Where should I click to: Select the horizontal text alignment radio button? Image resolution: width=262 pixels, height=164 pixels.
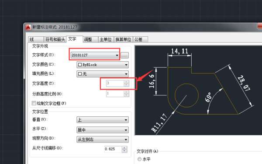click(139, 159)
